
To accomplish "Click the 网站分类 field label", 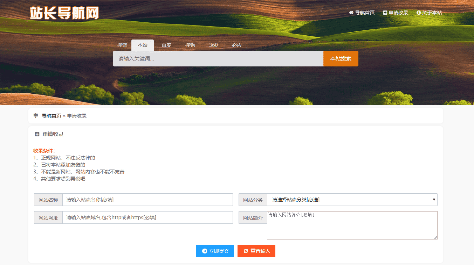I will tap(253, 200).
